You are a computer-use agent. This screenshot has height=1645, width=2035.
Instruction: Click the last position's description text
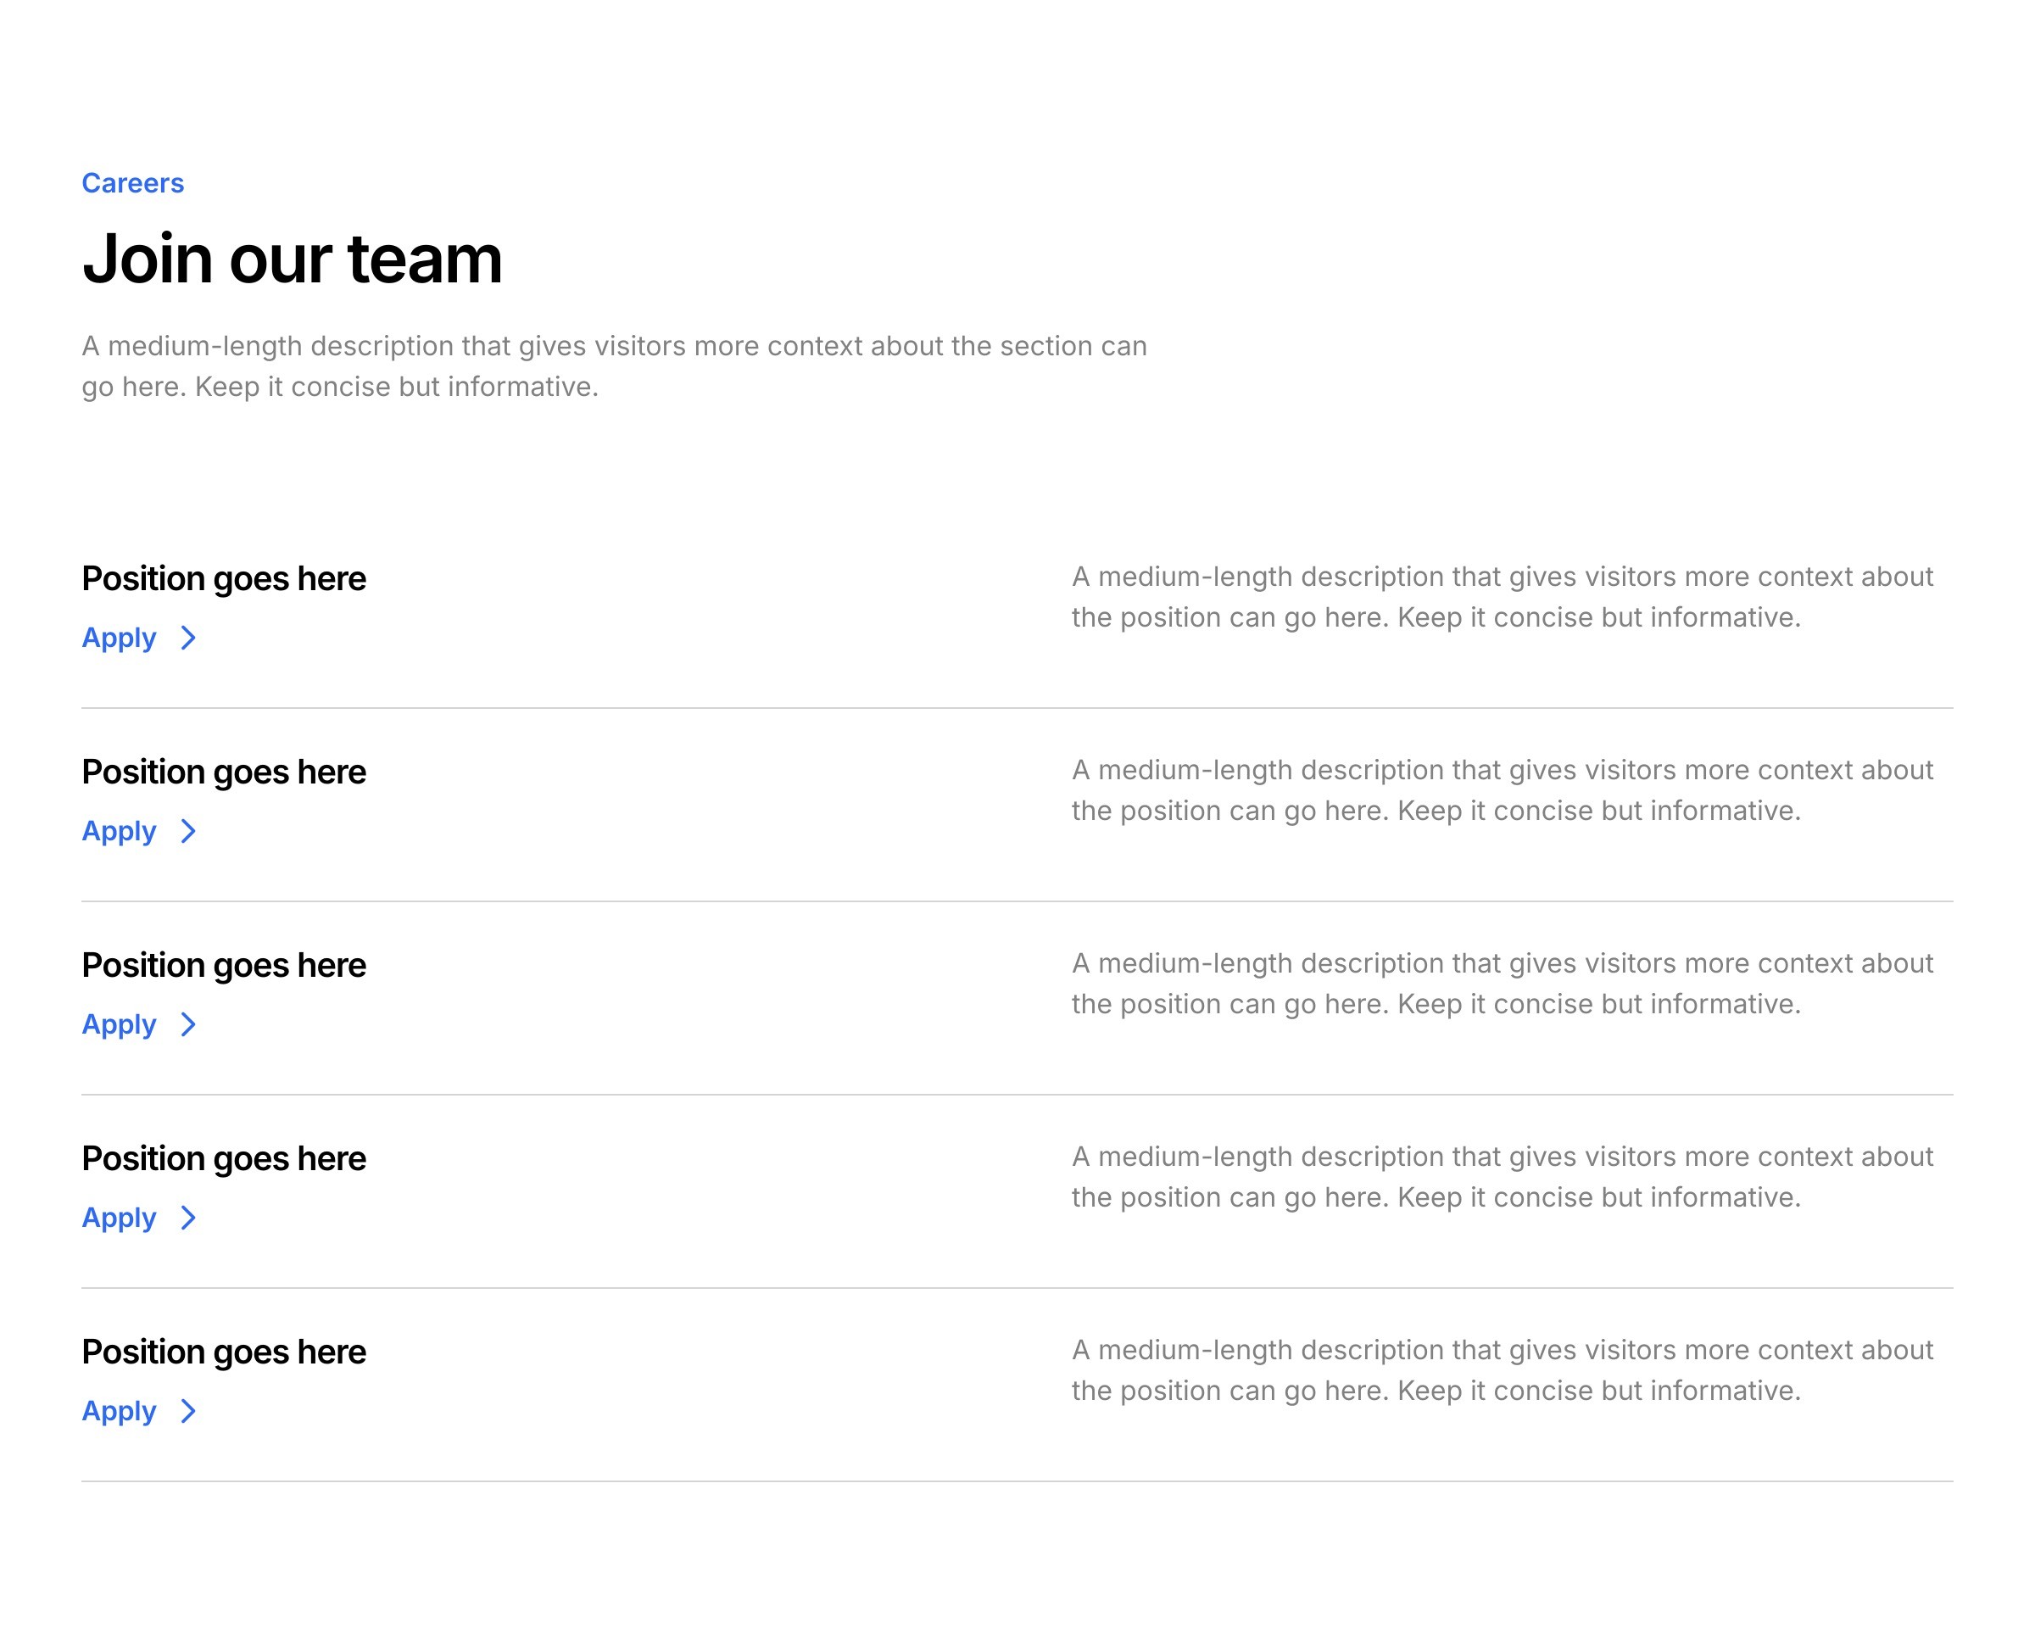coord(1502,1370)
